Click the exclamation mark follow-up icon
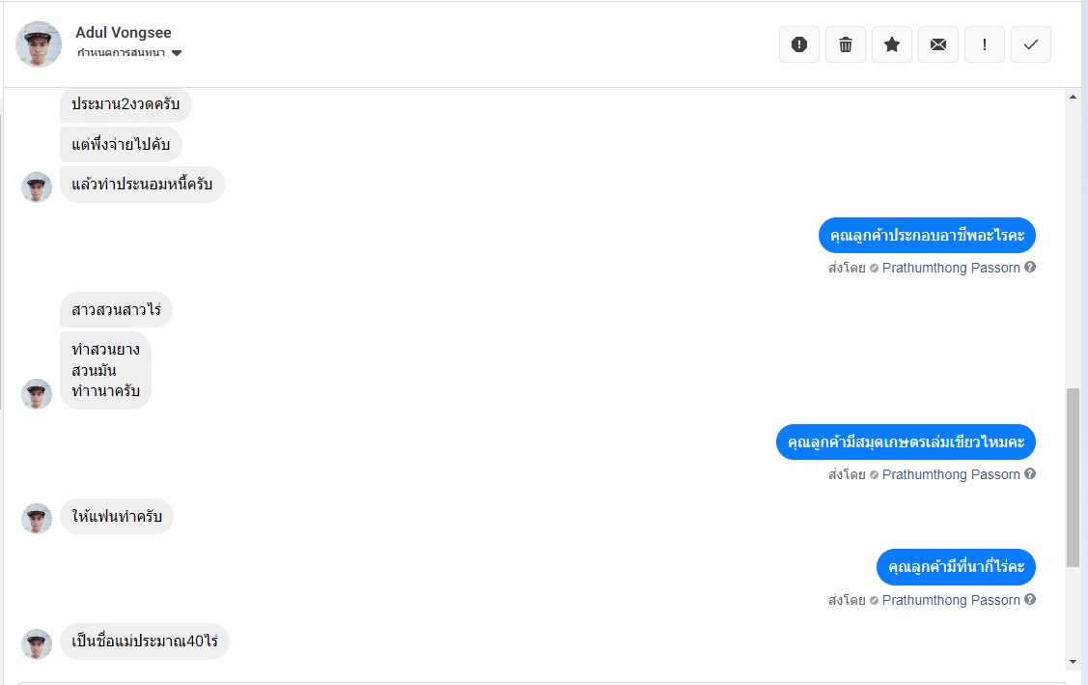Image resolution: width=1088 pixels, height=685 pixels. coord(985,44)
